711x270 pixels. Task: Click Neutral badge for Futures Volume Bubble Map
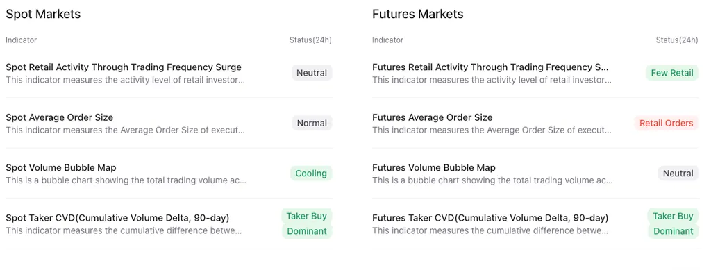click(x=678, y=174)
